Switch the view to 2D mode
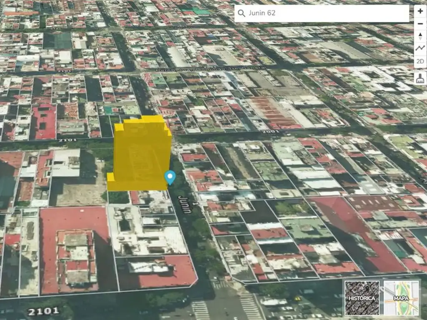Screen dimensions: 427x320 (x=420, y=62)
